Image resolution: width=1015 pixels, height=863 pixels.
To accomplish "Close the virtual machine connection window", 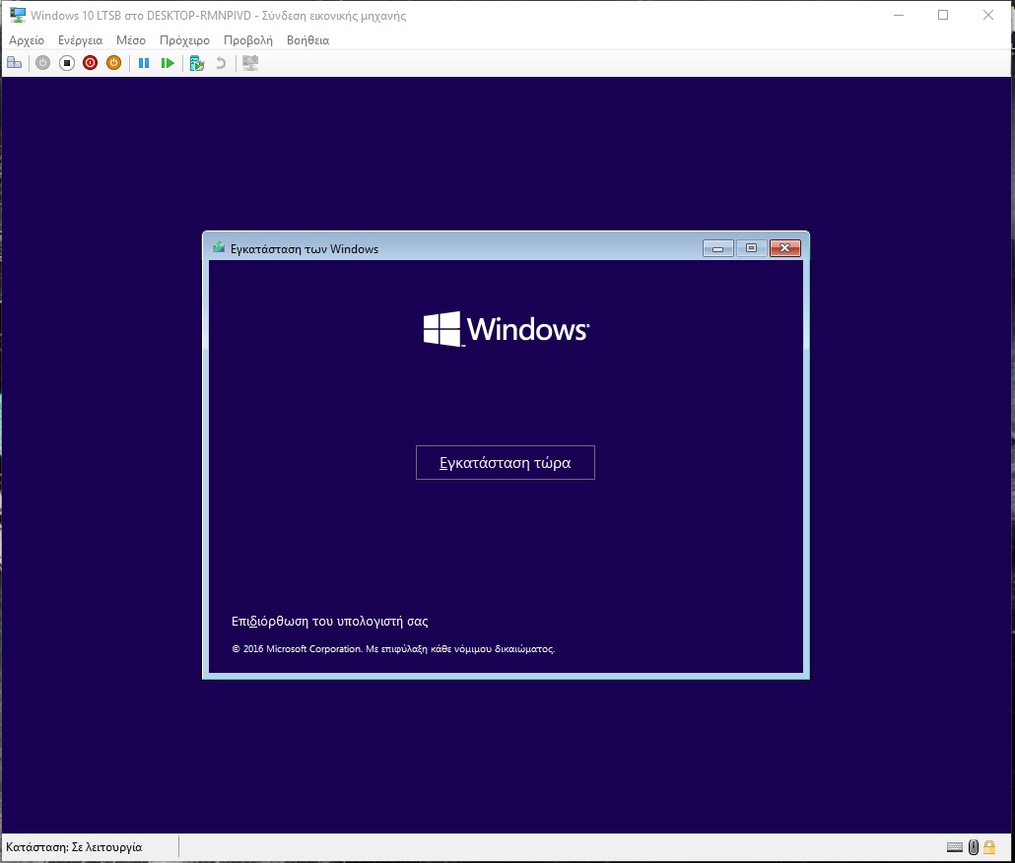I will 987,15.
